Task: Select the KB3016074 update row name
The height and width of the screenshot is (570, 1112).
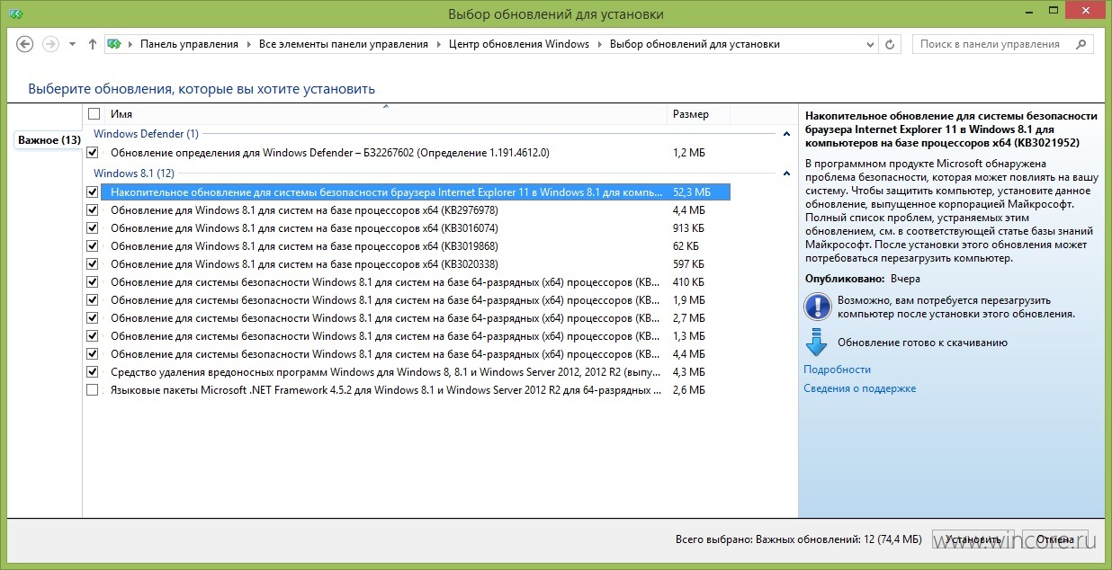Action: [304, 228]
